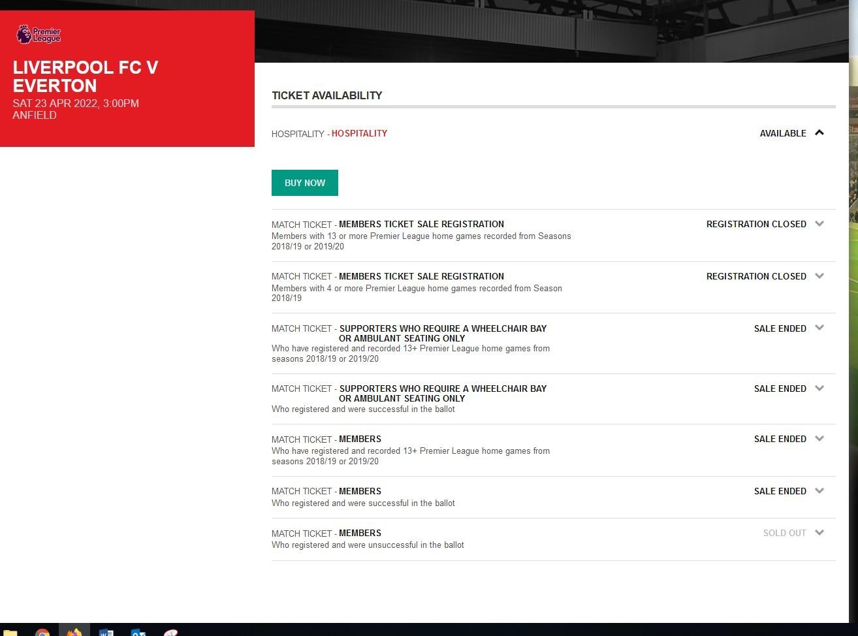Open Google Chrome from the taskbar
This screenshot has width=858, height=636.
click(x=42, y=632)
